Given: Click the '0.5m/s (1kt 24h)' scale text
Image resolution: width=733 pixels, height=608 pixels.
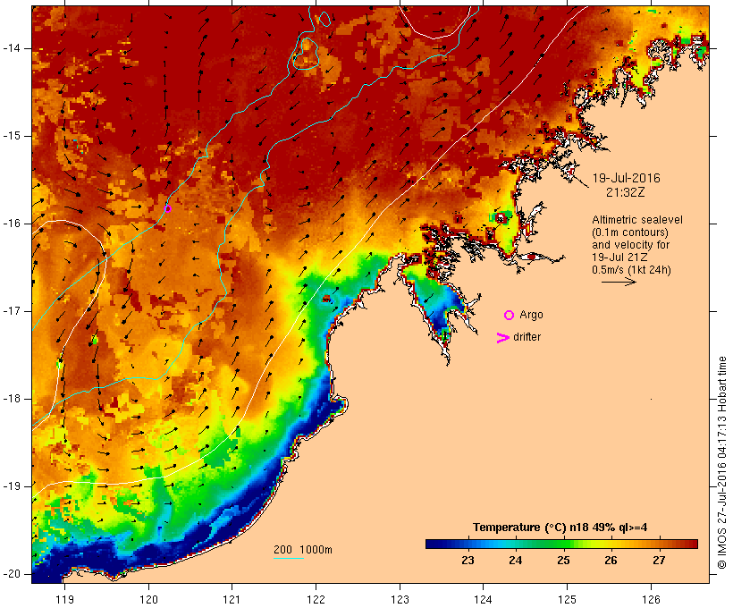Looking at the screenshot, I should 631,270.
